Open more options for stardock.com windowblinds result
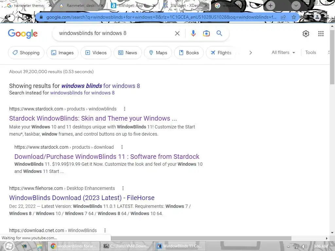The height and width of the screenshot is (251, 335). click(125, 109)
